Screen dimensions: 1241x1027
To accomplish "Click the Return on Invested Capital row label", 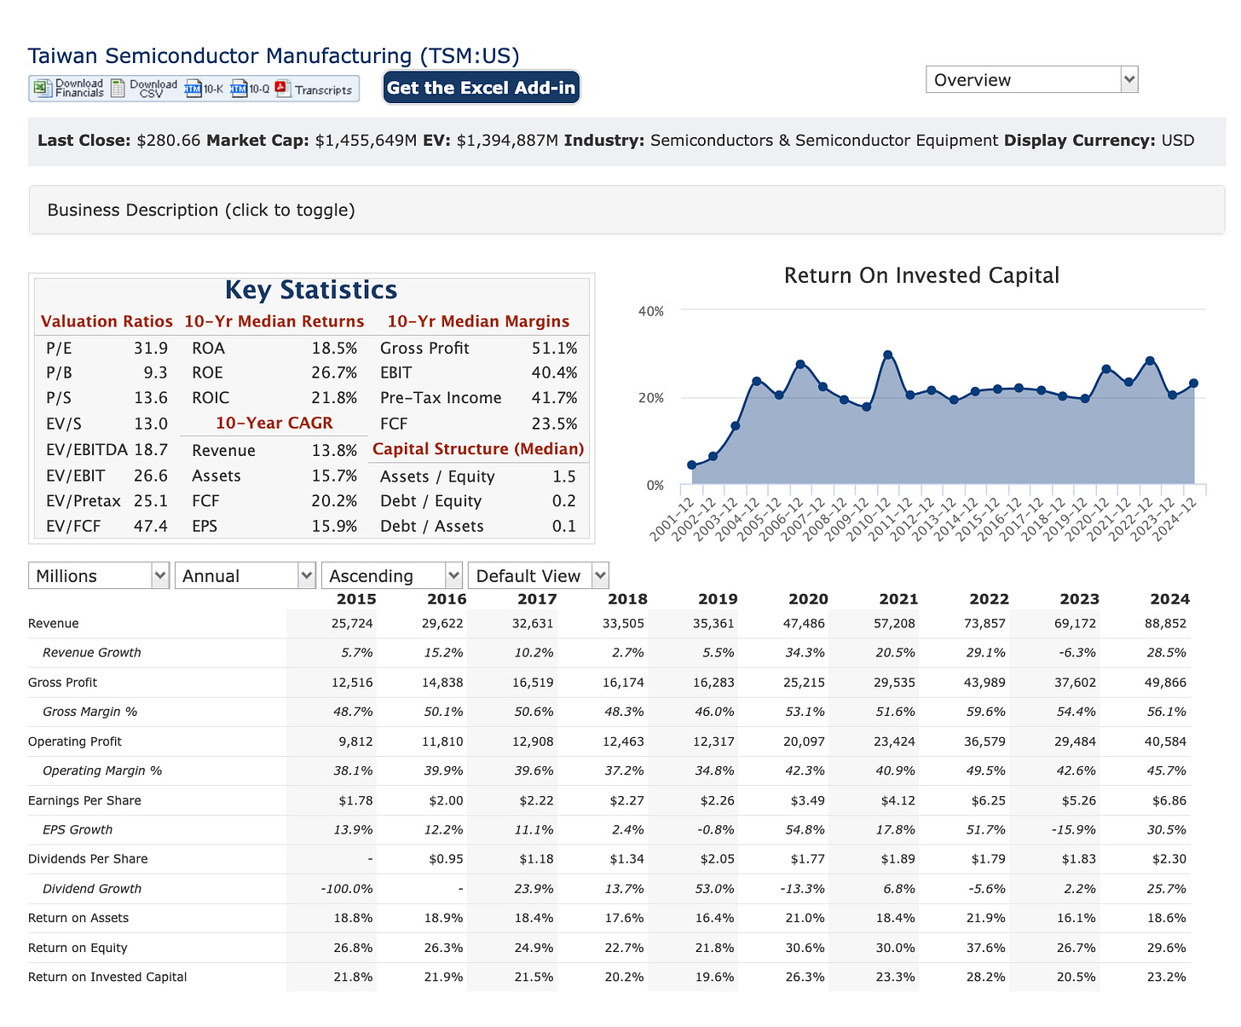I will (107, 977).
